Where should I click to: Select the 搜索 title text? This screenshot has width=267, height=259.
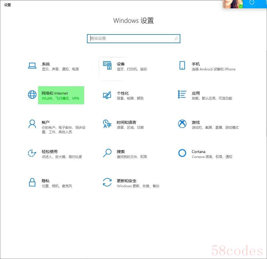pyautogui.click(x=121, y=152)
